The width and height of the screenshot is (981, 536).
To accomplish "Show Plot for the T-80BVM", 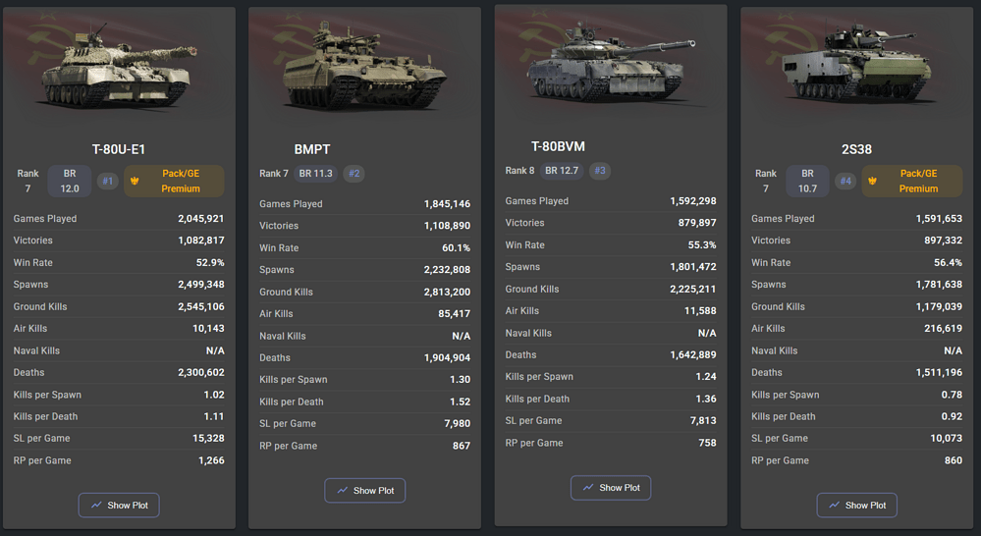I will coord(611,487).
